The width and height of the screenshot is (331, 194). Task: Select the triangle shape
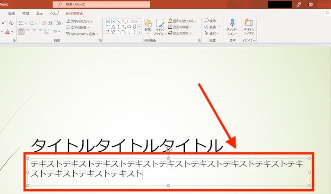113,27
